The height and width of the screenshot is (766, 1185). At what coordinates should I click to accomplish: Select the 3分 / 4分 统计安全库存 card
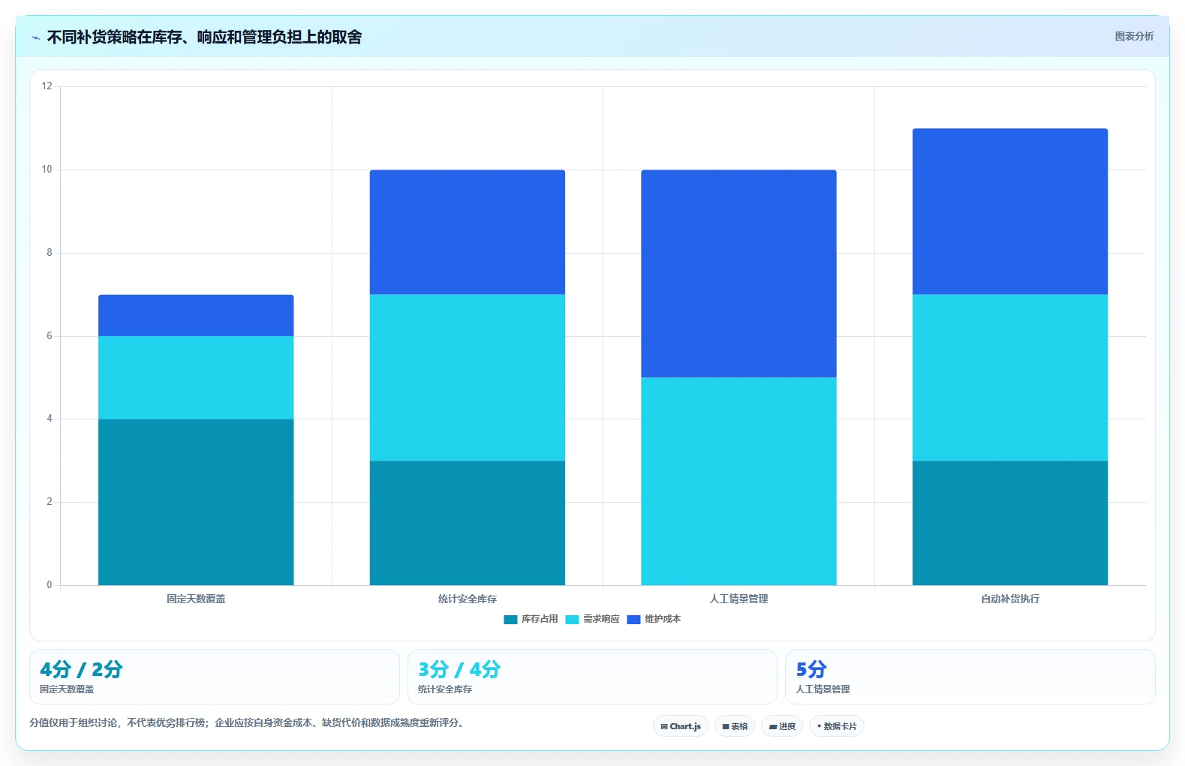click(592, 677)
